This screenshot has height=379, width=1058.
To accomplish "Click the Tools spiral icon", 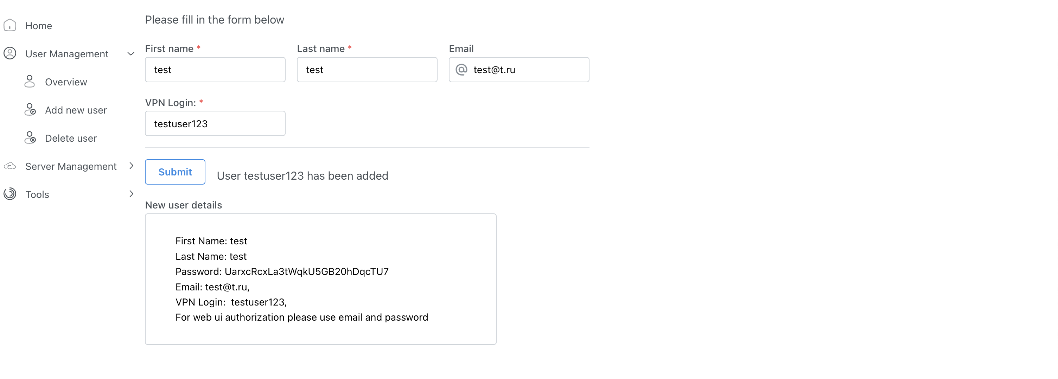I will tap(10, 194).
